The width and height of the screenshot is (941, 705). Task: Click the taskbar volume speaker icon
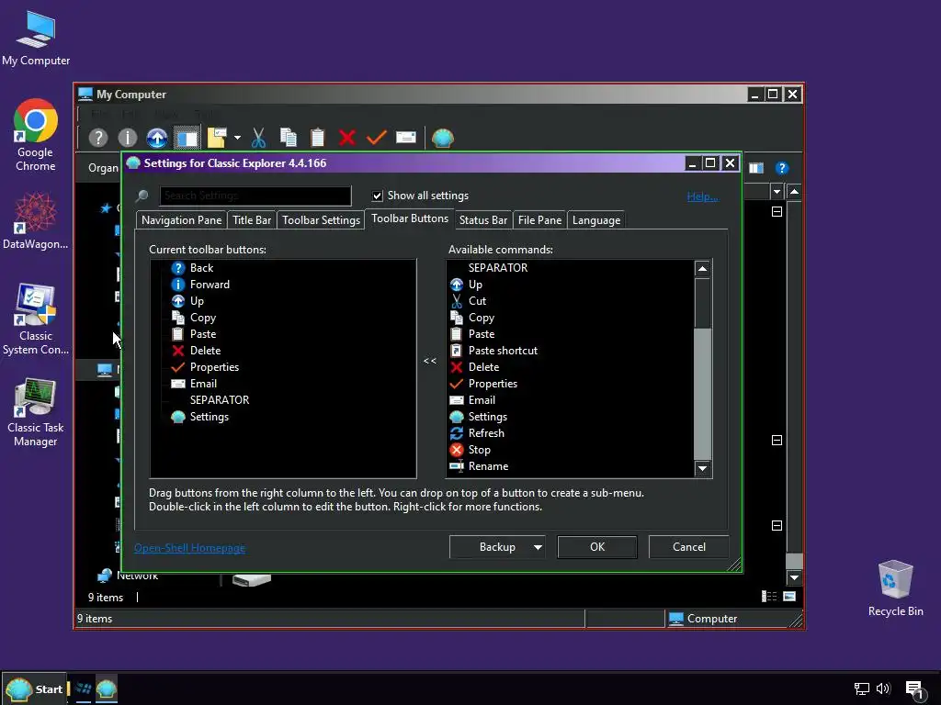point(883,688)
